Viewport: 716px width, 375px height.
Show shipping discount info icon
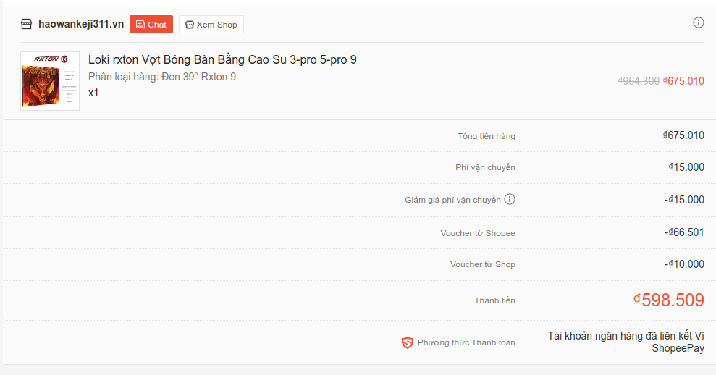510,199
